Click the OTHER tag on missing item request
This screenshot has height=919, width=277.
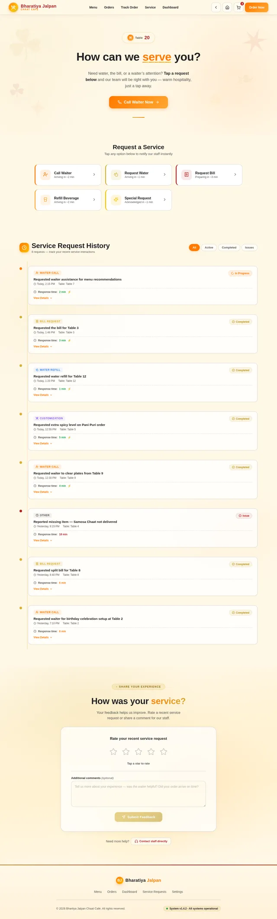(x=42, y=515)
